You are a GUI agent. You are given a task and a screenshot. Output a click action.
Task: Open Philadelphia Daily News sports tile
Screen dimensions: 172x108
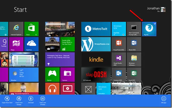point(60,59)
